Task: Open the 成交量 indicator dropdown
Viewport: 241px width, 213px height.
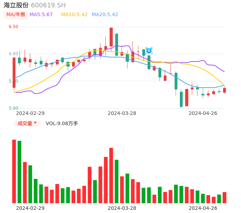Action: pos(27,123)
